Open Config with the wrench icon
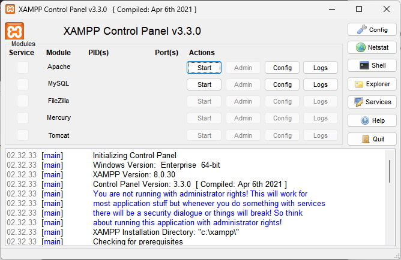 coord(372,29)
